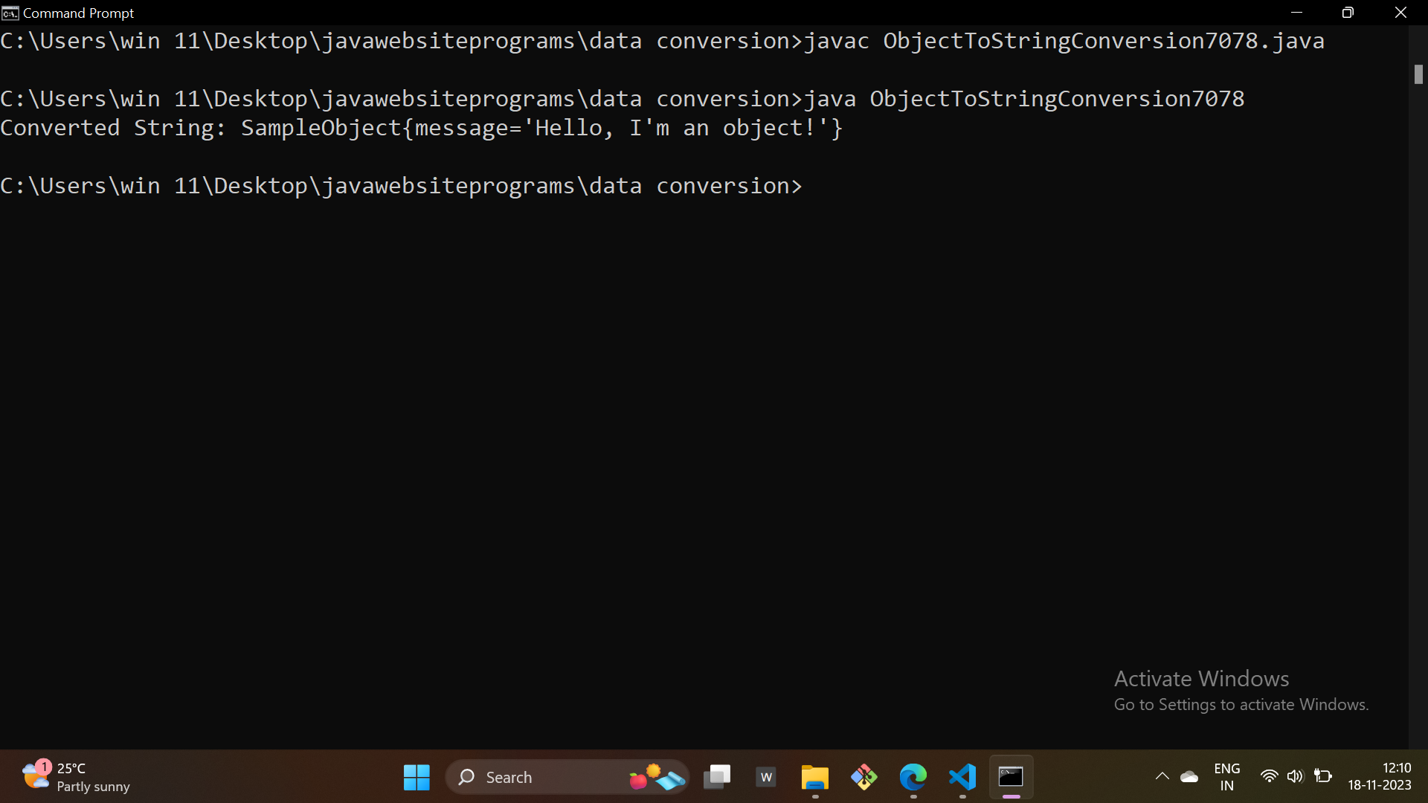Viewport: 1428px width, 803px height.
Task: Launch the Word app from taskbar
Action: (766, 777)
